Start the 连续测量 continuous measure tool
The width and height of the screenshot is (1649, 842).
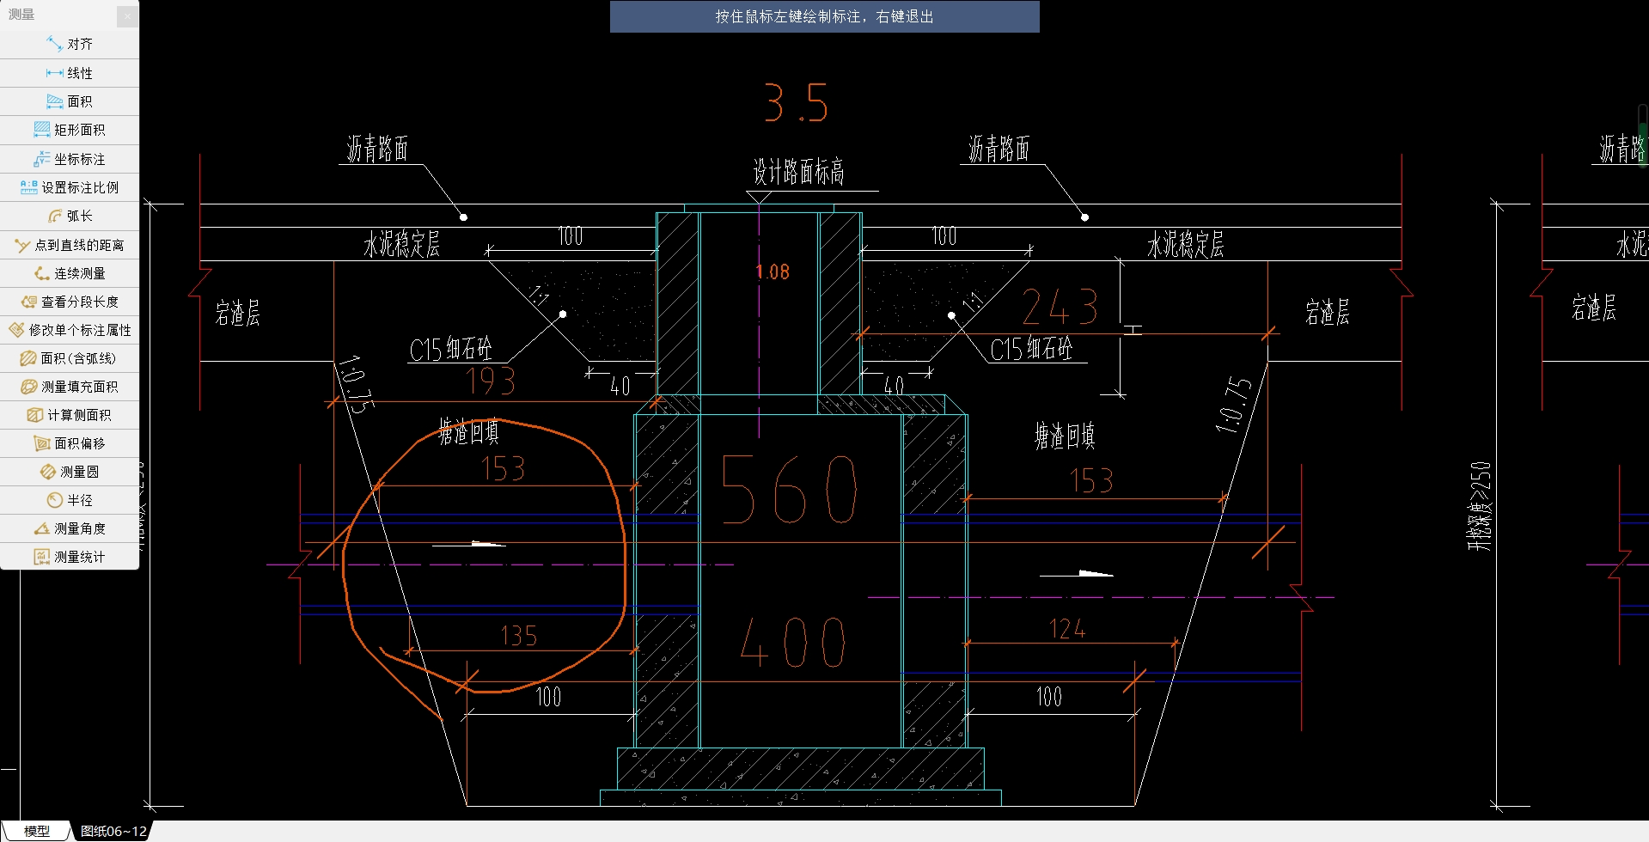tap(70, 273)
